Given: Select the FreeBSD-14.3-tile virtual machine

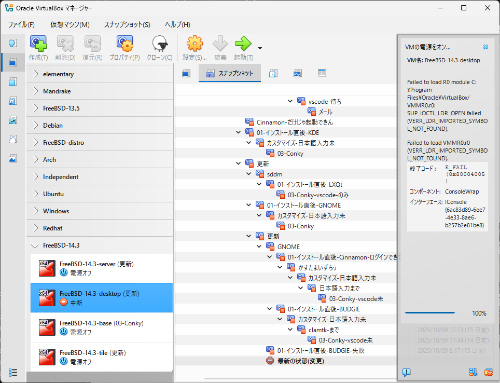Looking at the screenshot, I should (x=102, y=357).
